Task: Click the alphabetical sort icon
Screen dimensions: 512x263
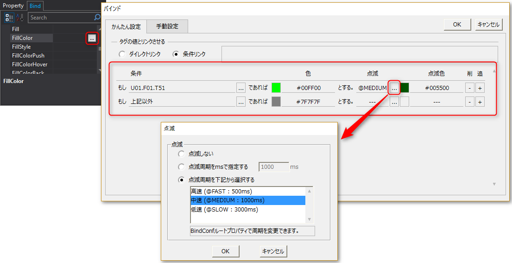Action: 19,18
